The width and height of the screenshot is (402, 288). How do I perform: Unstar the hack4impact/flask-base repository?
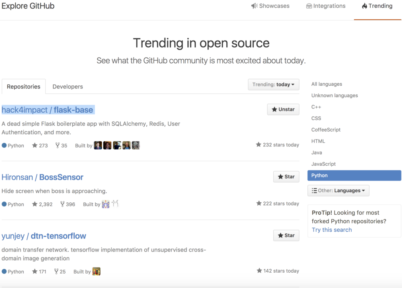click(x=283, y=109)
